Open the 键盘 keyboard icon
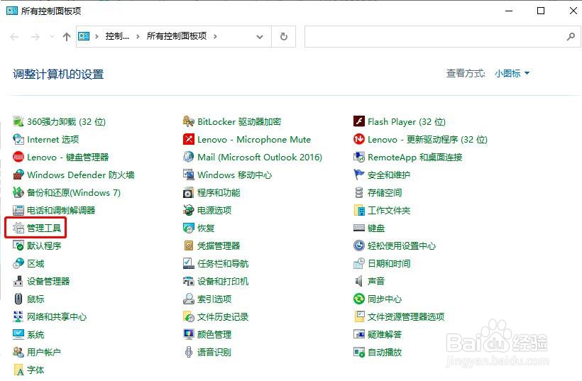The height and width of the screenshot is (381, 582). (x=359, y=228)
